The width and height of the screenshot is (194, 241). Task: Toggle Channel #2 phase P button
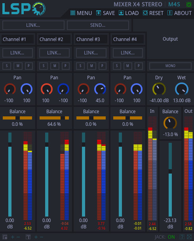click(65, 66)
